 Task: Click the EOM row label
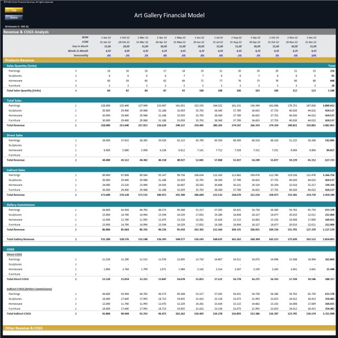(85, 42)
